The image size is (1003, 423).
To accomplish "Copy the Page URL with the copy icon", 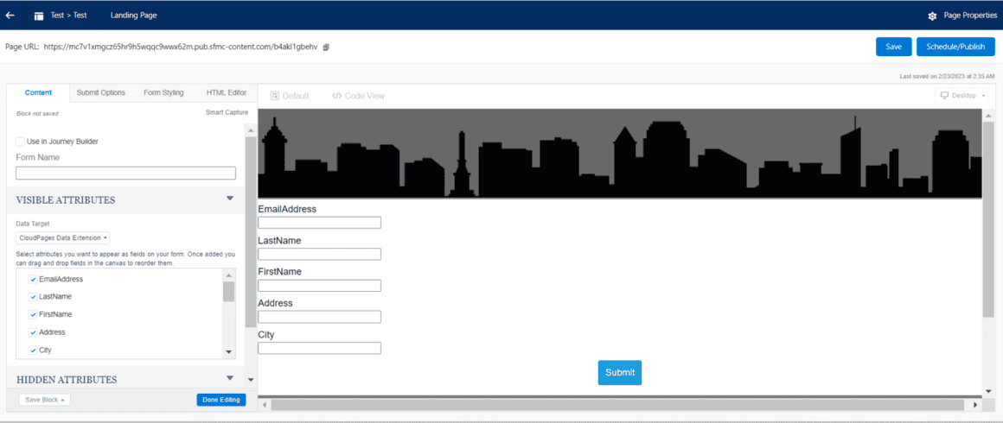I will [x=326, y=47].
